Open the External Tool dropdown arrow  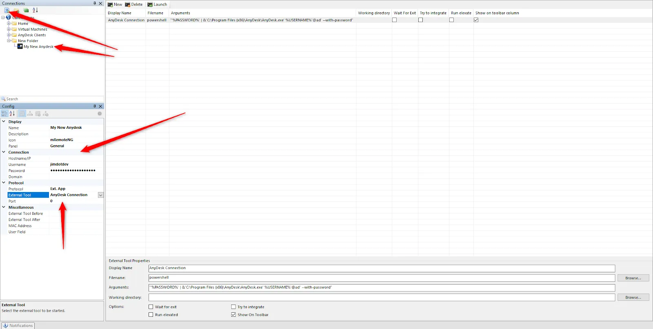pyautogui.click(x=100, y=195)
